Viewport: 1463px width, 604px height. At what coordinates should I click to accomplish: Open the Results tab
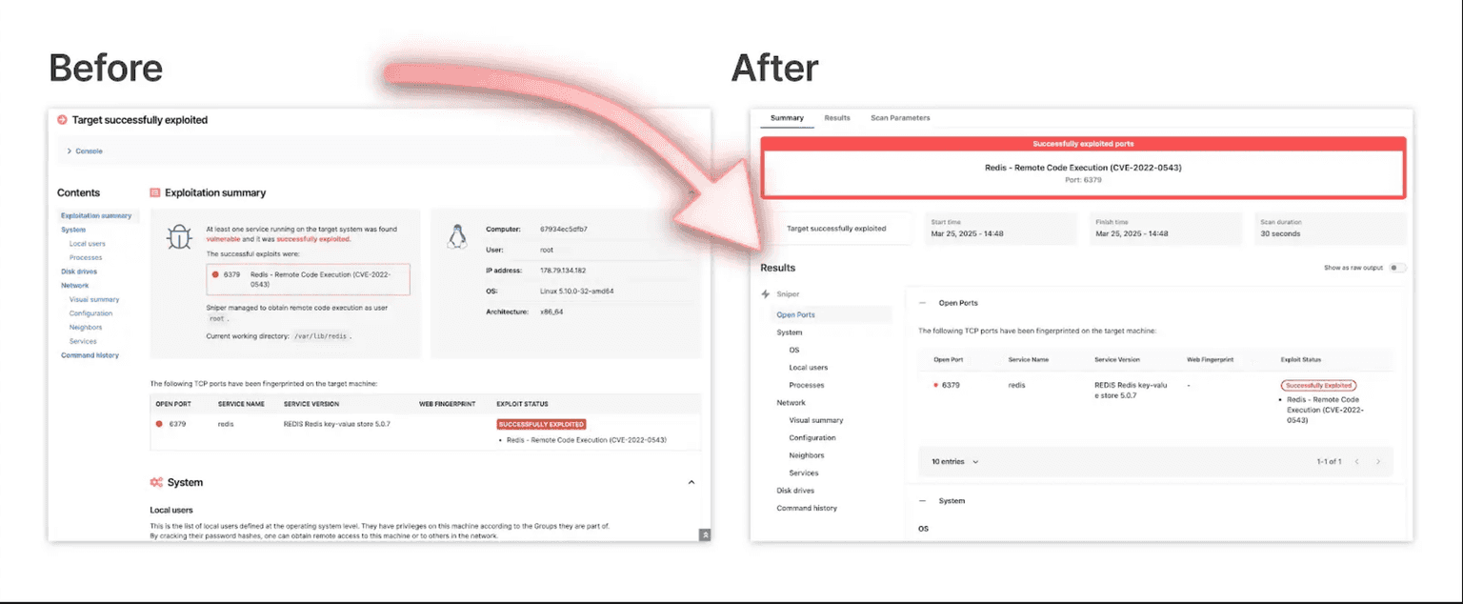click(x=837, y=118)
